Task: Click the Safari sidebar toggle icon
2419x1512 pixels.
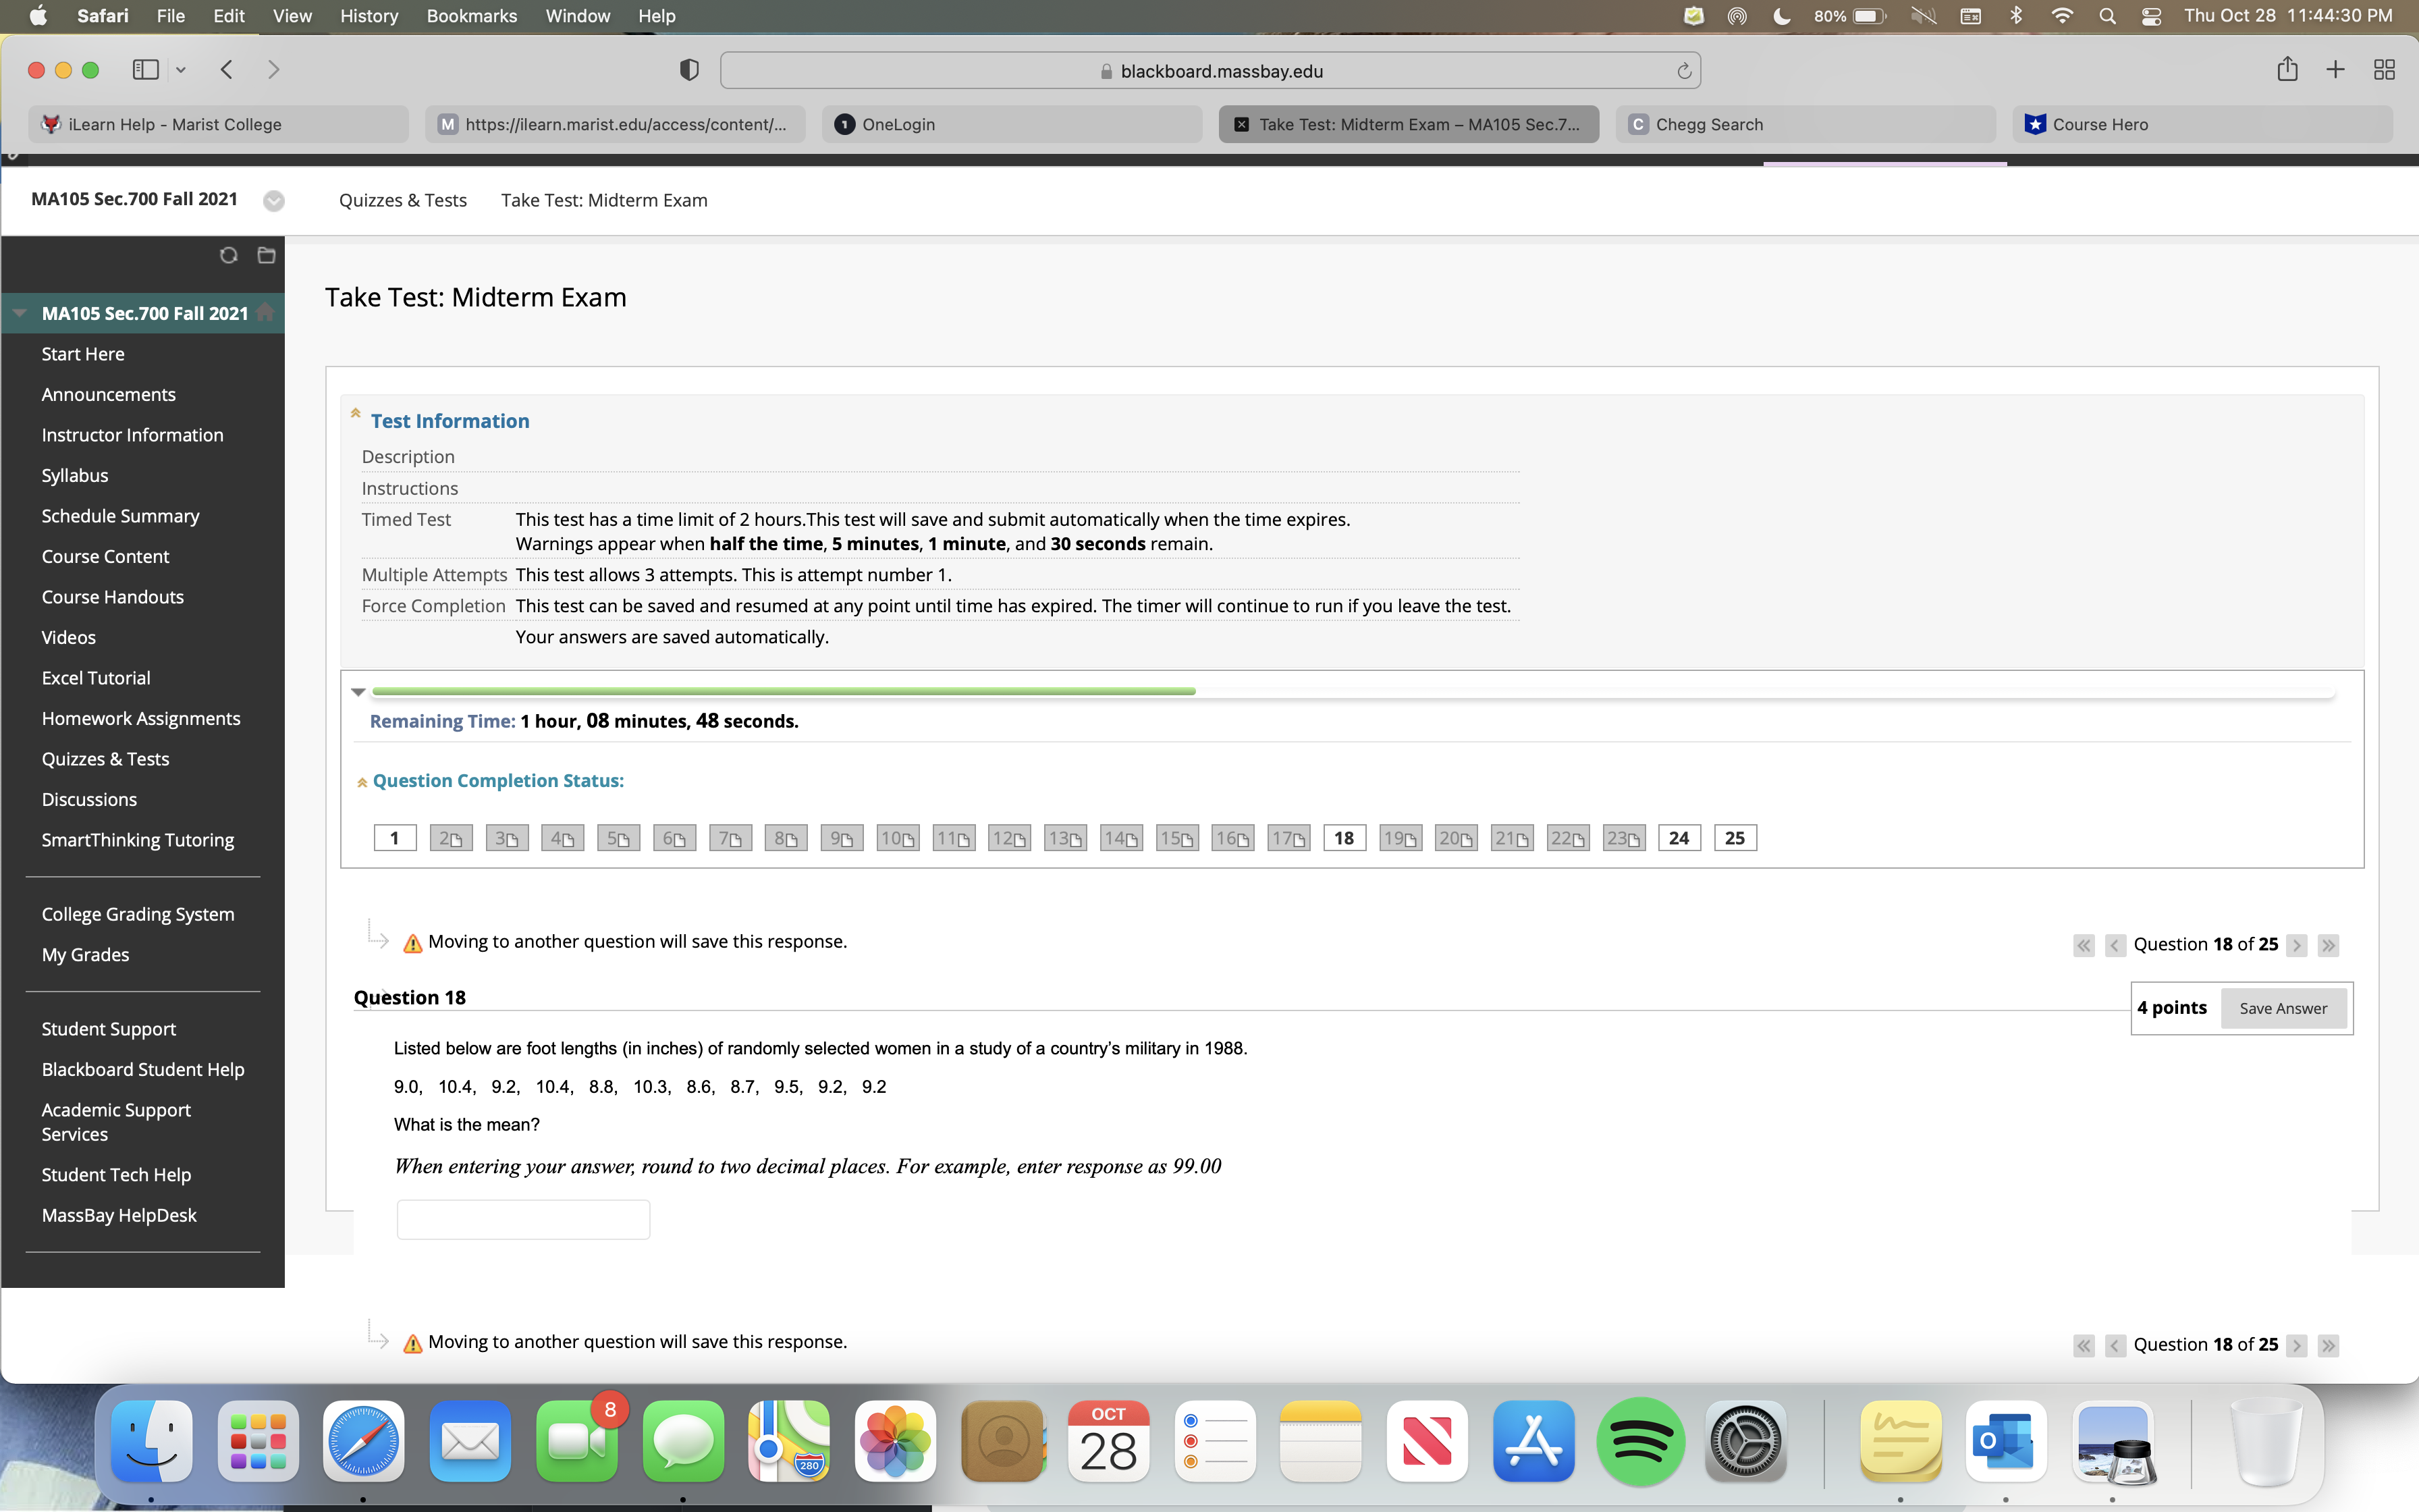Action: pos(146,69)
